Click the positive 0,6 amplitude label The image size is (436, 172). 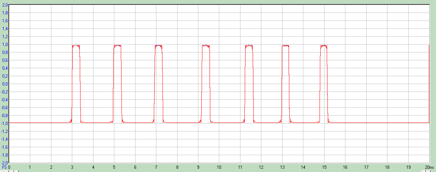(5, 60)
